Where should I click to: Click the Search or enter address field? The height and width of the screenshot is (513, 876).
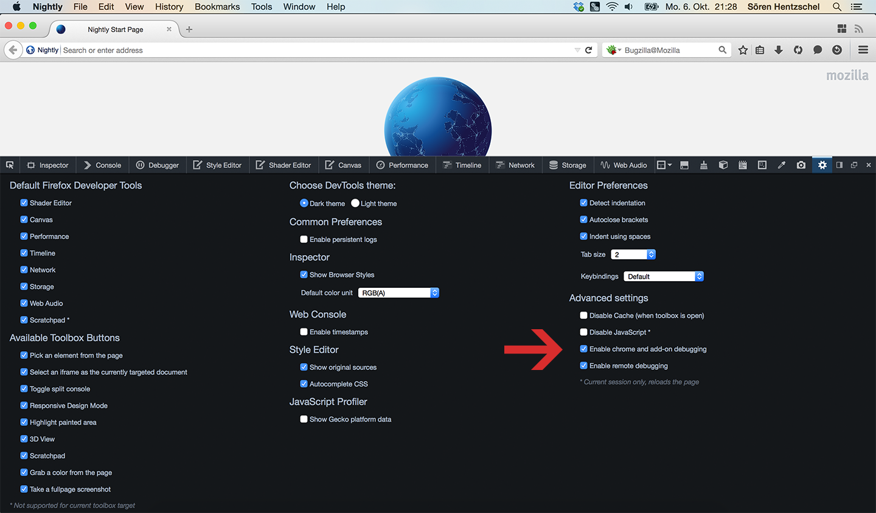point(316,50)
